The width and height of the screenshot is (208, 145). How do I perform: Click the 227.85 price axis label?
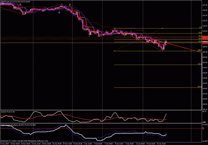pos(205,5)
